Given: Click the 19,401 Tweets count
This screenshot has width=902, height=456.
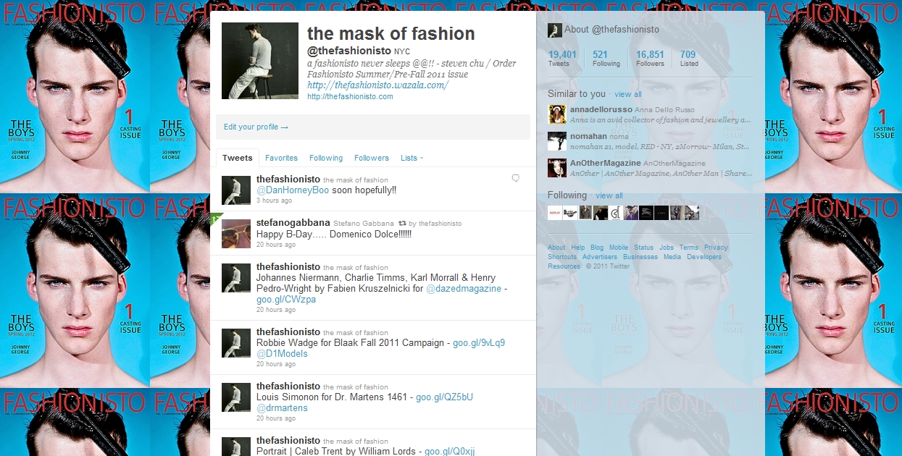Looking at the screenshot, I should (562, 58).
